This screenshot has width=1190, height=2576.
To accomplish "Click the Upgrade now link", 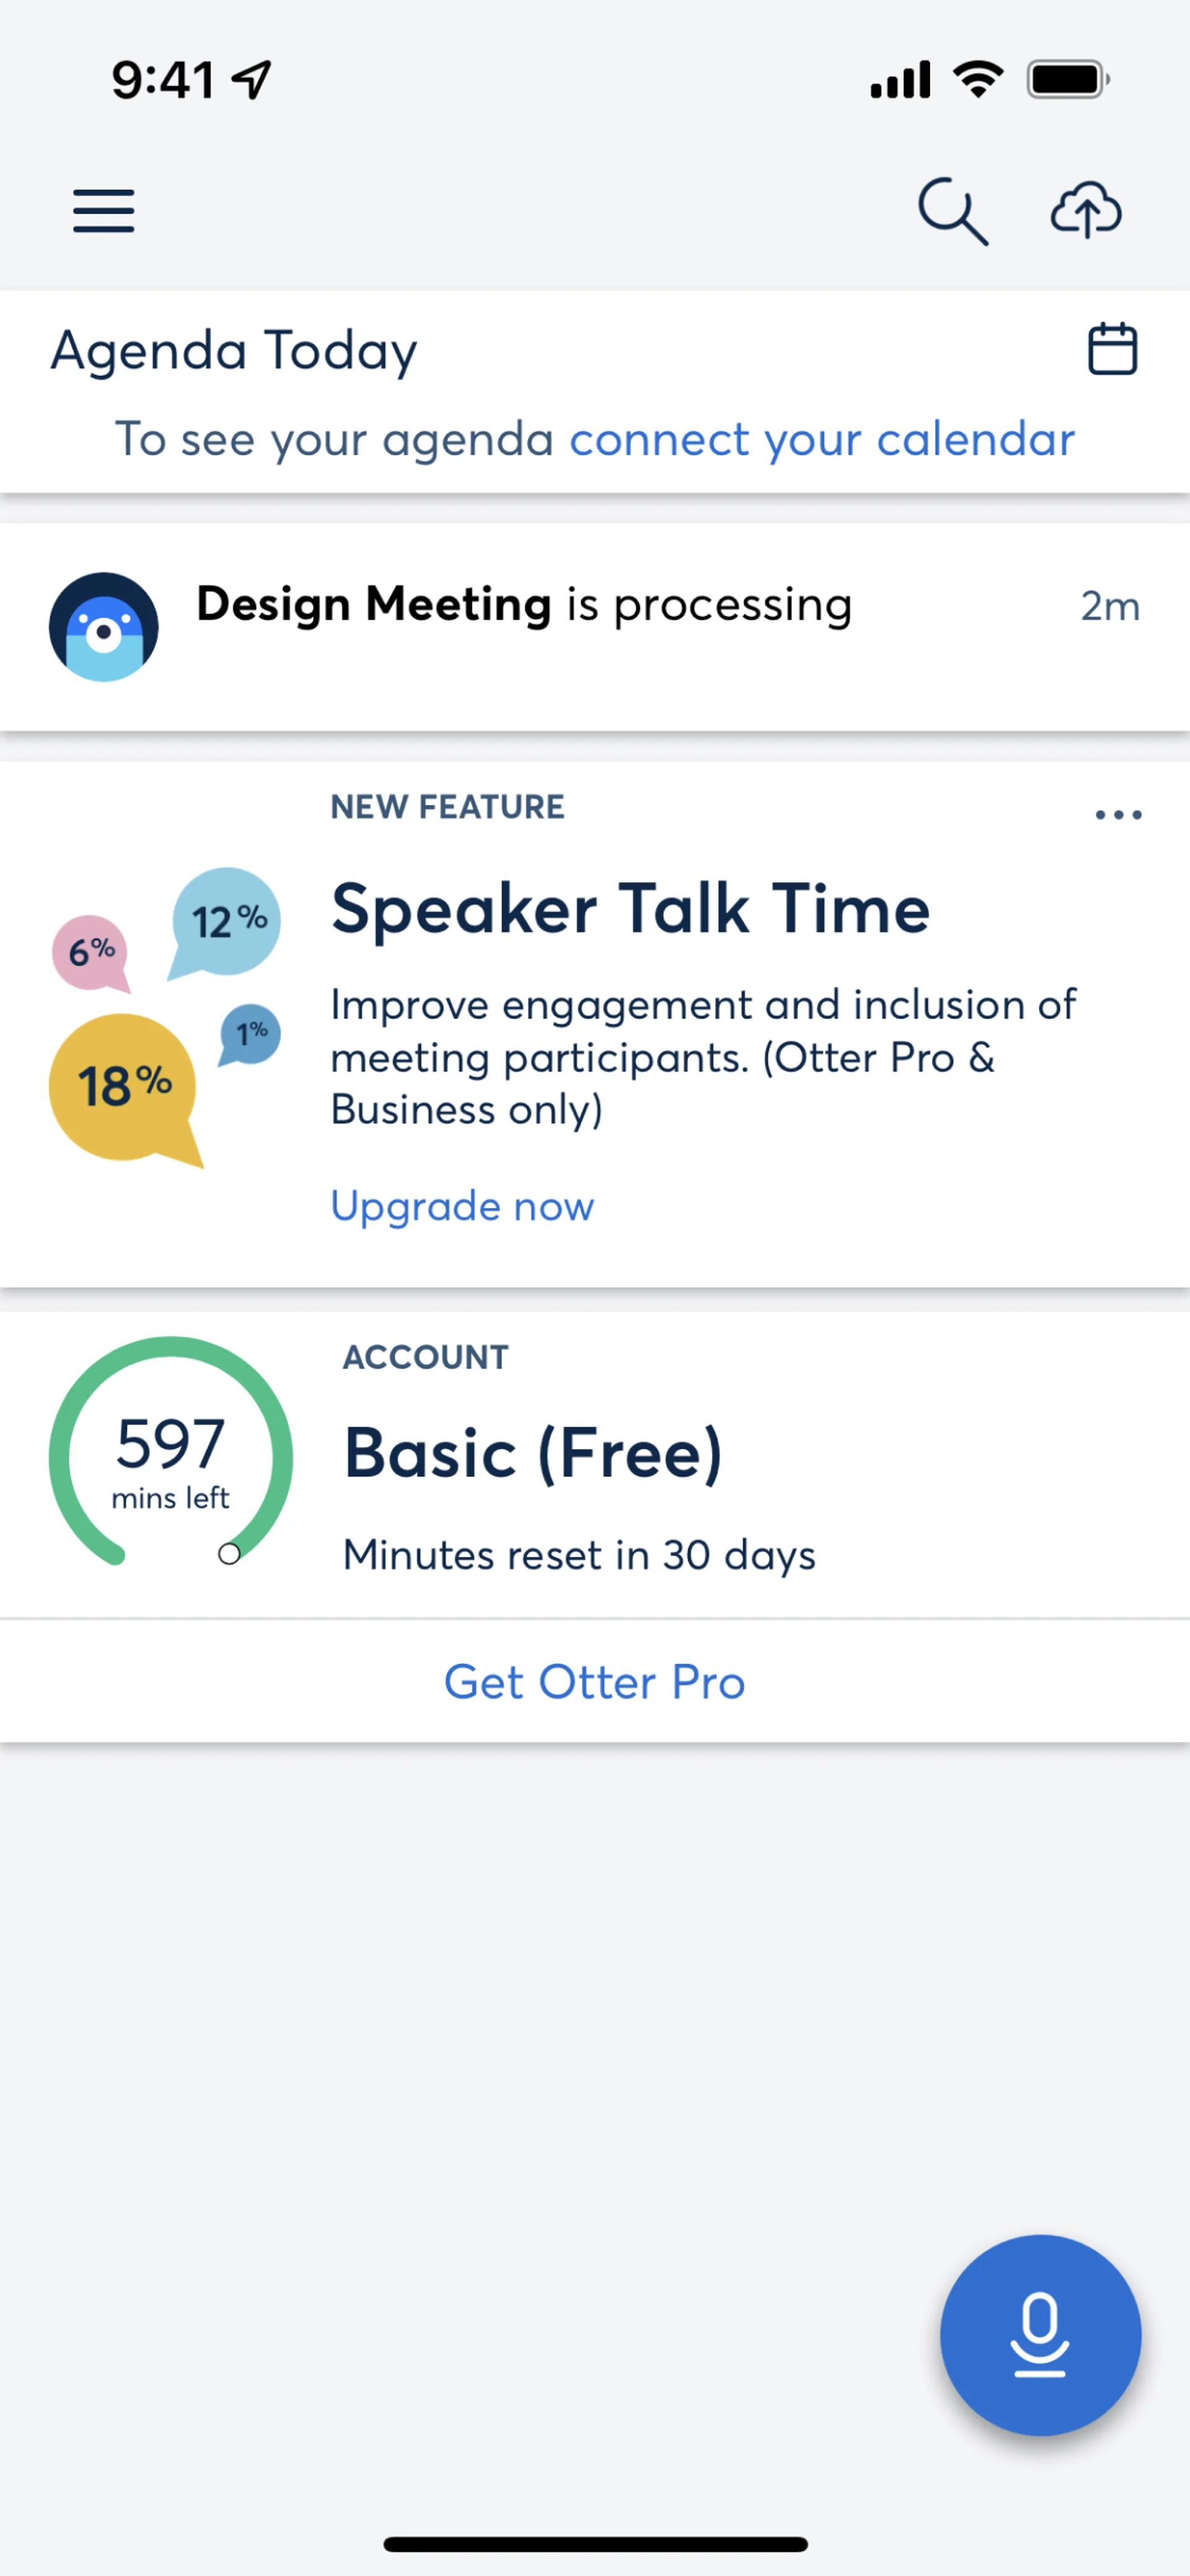I will point(462,1206).
